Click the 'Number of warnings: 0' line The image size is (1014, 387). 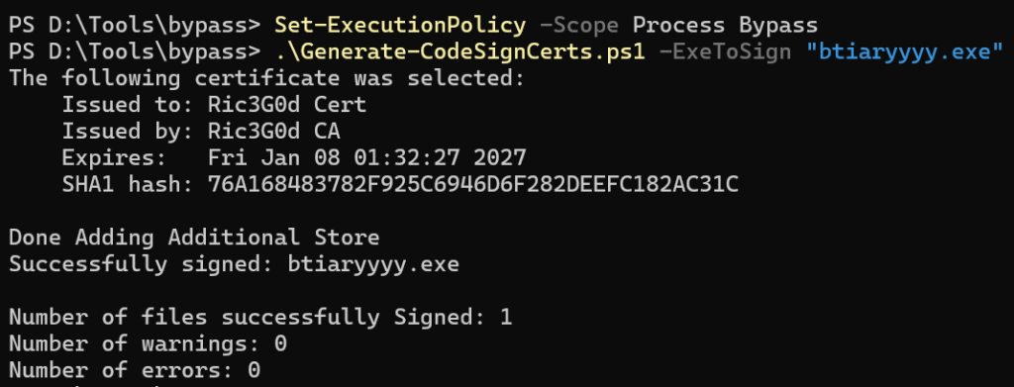click(148, 343)
